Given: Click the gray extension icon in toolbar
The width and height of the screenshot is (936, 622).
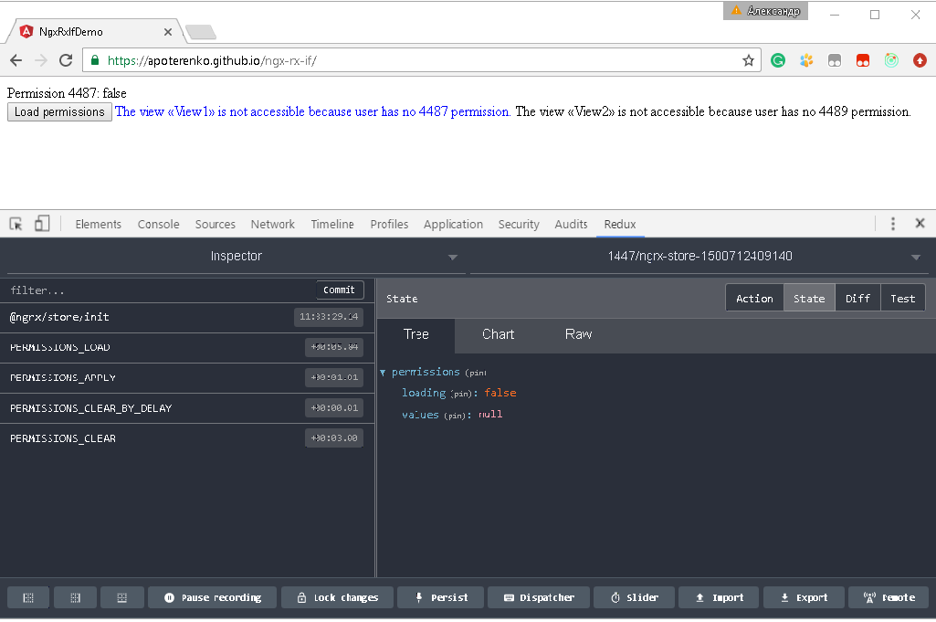Looking at the screenshot, I should [835, 60].
